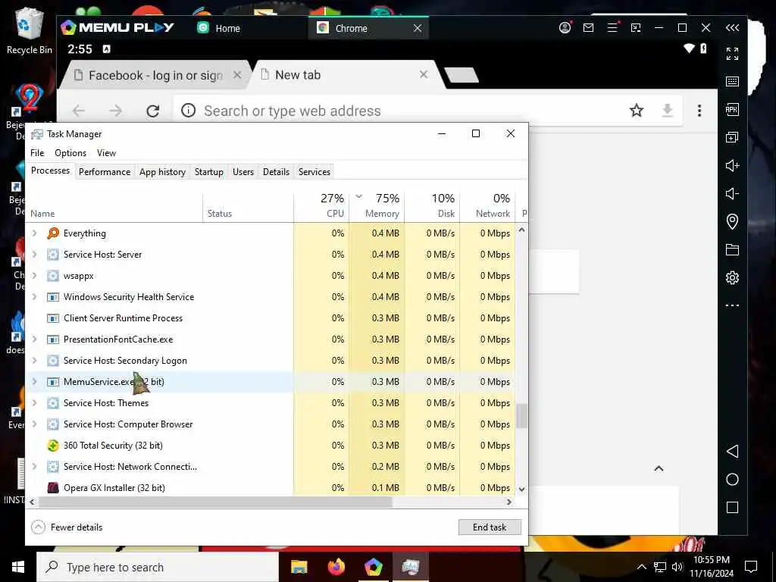Open MEmu account profile icon
The width and height of the screenshot is (776, 582).
tap(565, 28)
